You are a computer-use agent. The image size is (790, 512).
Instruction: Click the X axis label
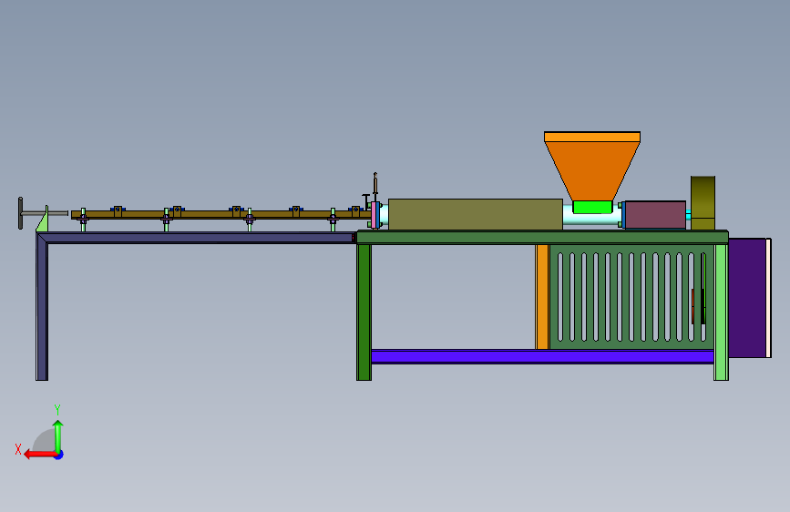click(18, 449)
